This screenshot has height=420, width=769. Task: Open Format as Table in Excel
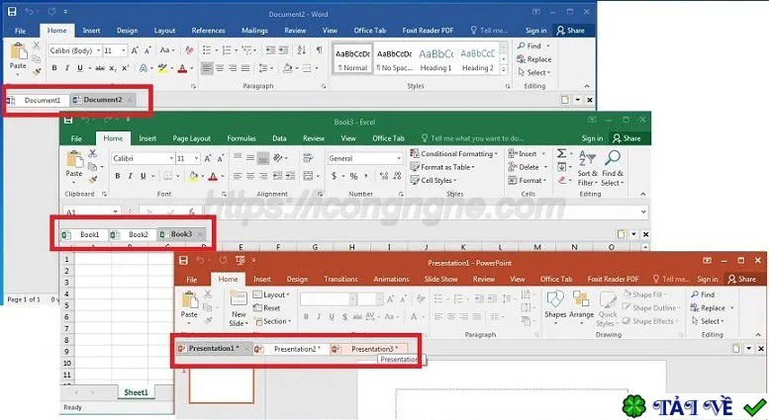click(442, 167)
